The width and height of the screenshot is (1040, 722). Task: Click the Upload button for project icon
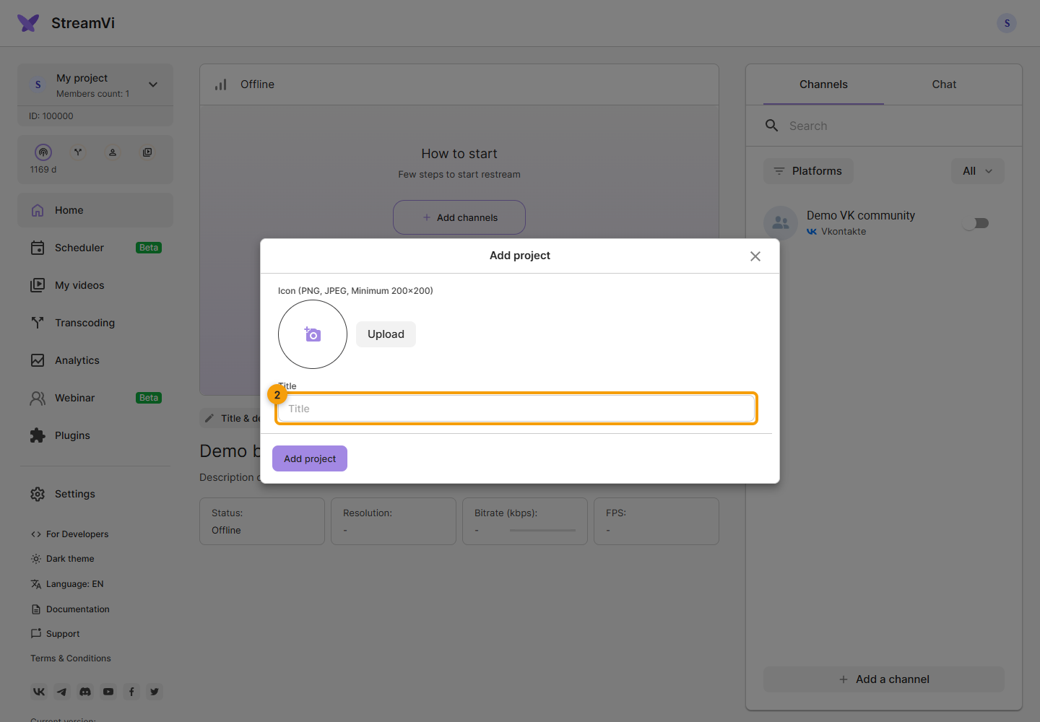[386, 334]
